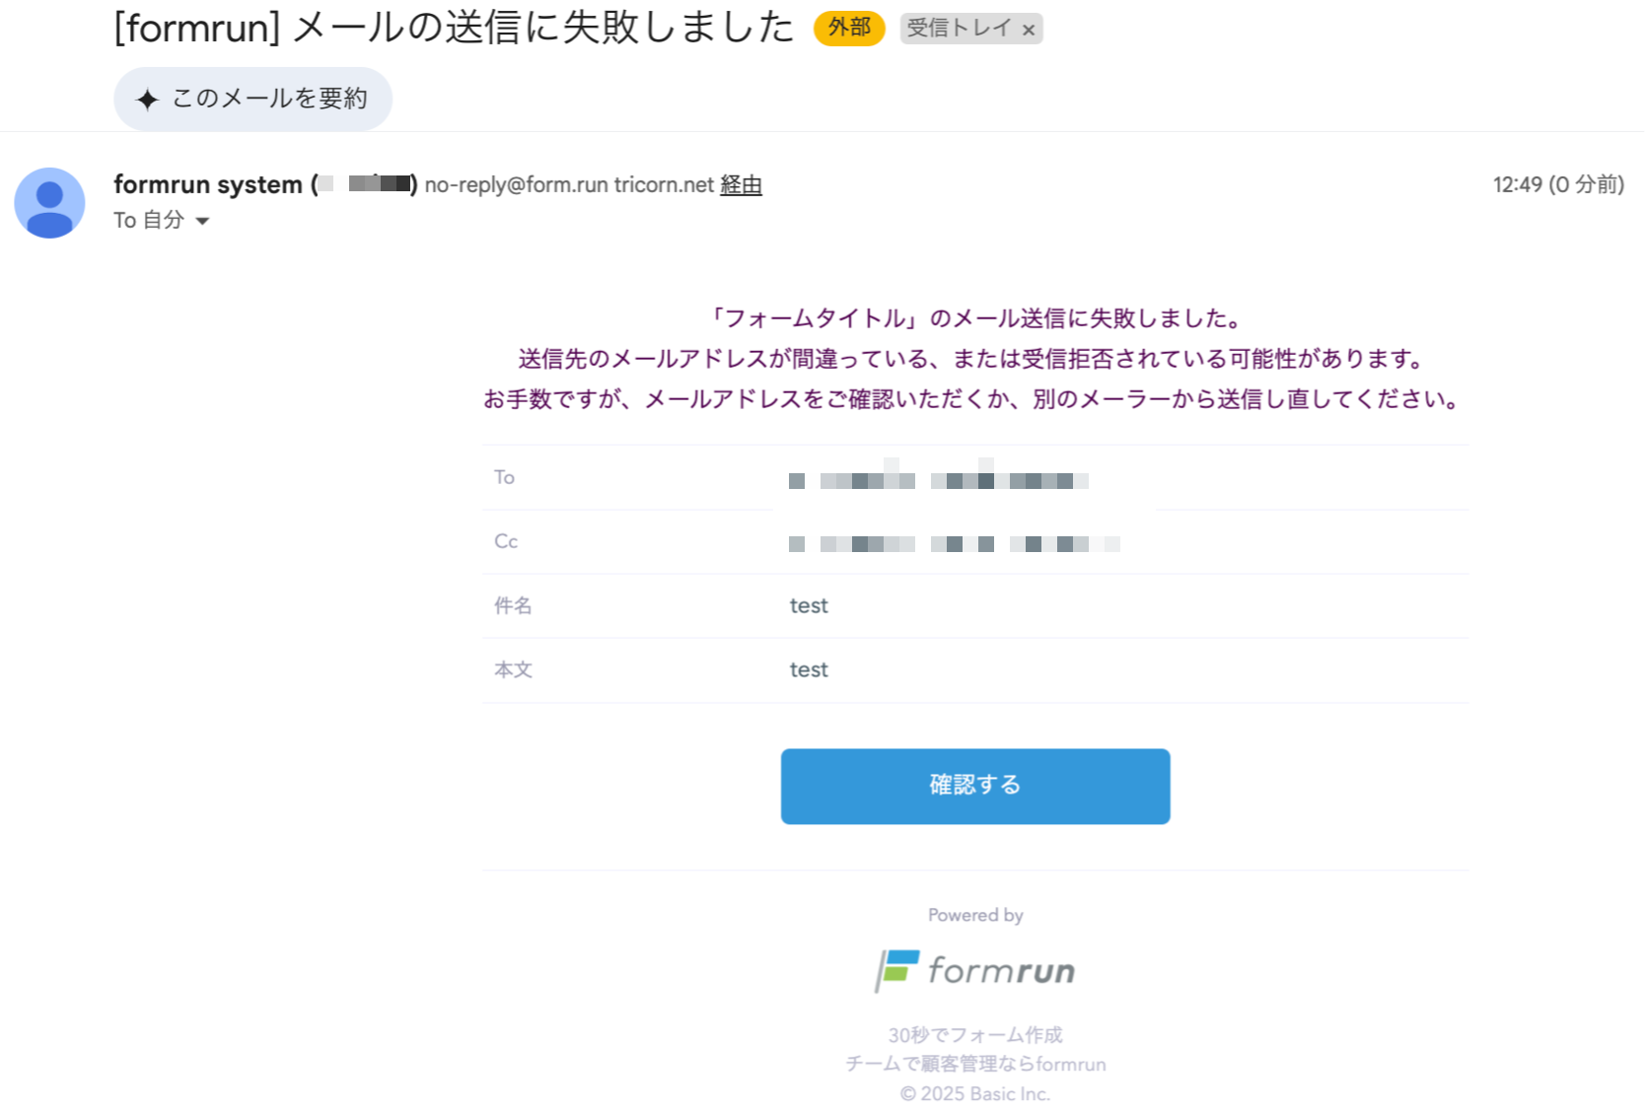Viewport: 1645px width, 1112px height.
Task: Click the 件名 value test
Action: click(809, 605)
